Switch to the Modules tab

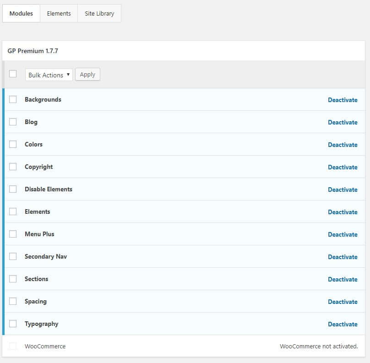coord(21,13)
